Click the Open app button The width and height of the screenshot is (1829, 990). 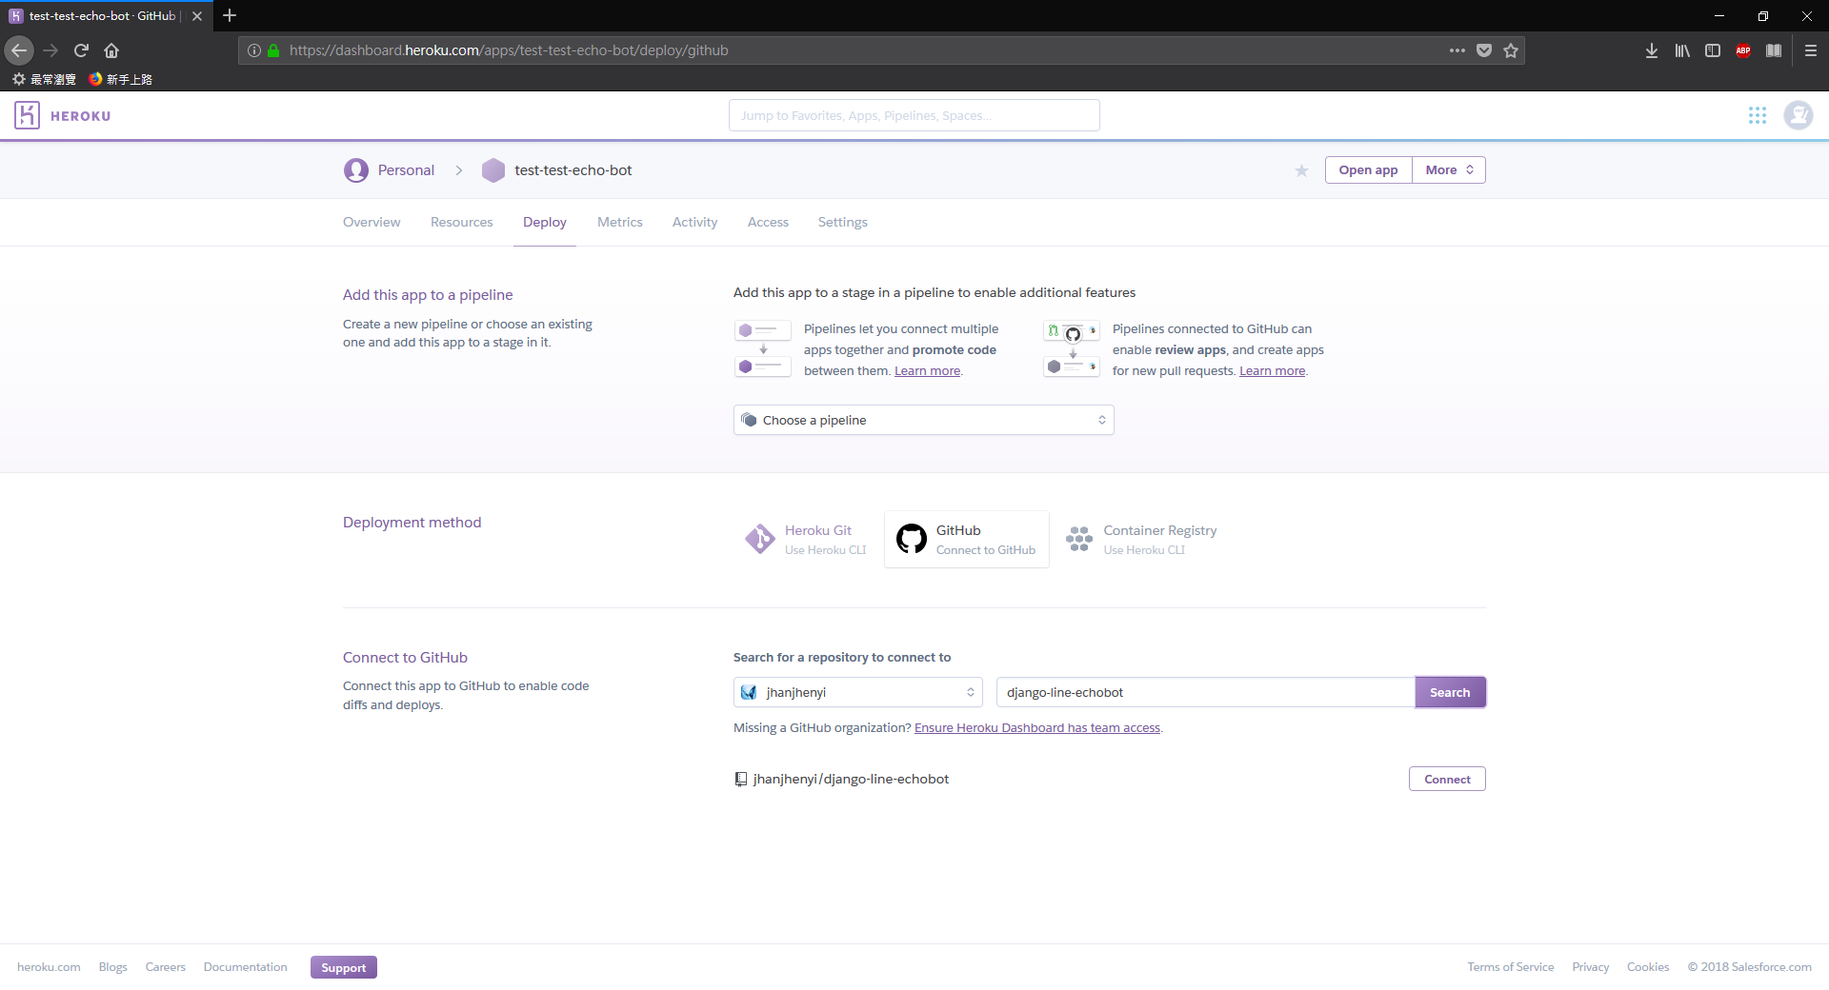pos(1369,170)
